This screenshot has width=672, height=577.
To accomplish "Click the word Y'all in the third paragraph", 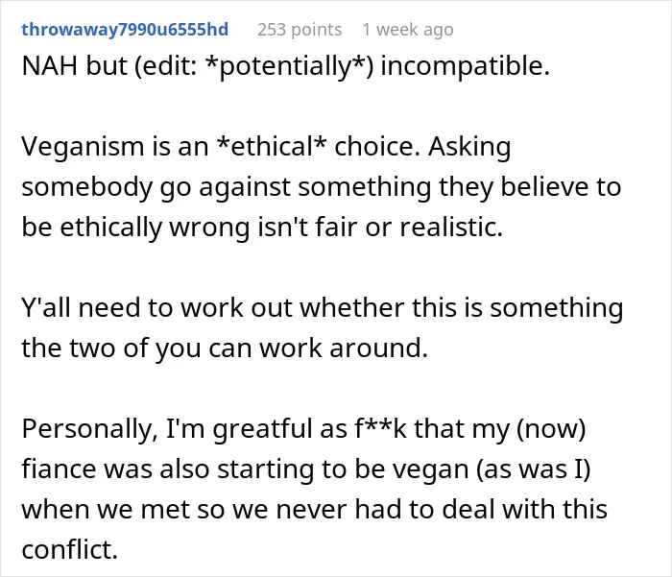I will tap(46, 307).
